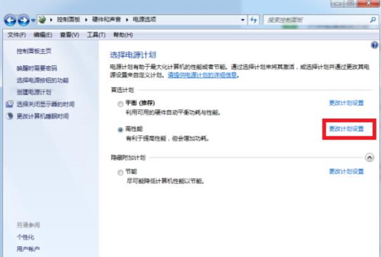Viewport: 381px width, 257px height.
Task: Click the text 利用可用的硬件自动平衡功耗与性能
Action: pos(173,112)
